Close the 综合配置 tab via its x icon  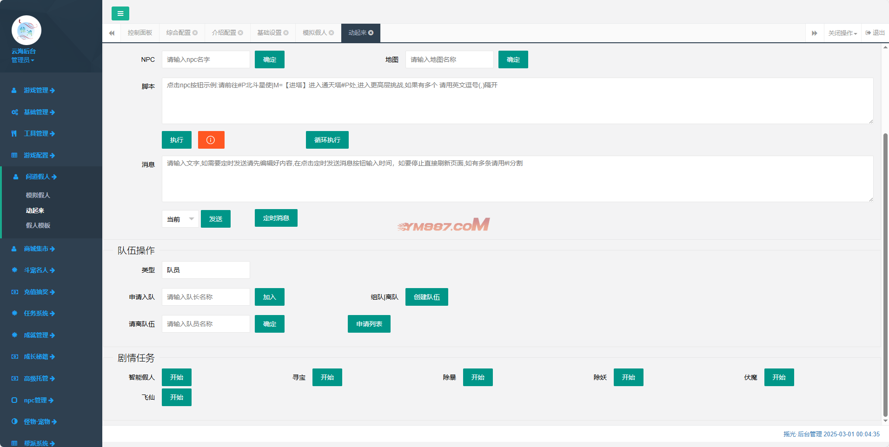pos(195,33)
